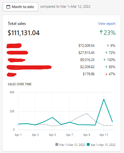Click the green up arrow beside 23%
The width and height of the screenshot is (124, 153).
101,32
